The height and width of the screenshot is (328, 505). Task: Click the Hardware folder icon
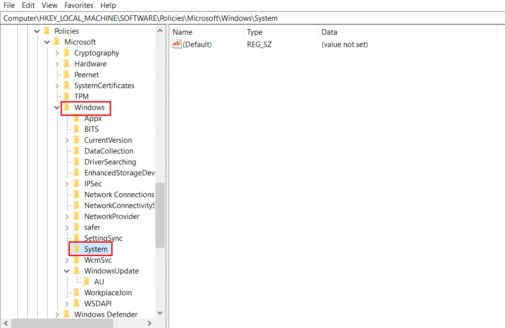point(67,64)
